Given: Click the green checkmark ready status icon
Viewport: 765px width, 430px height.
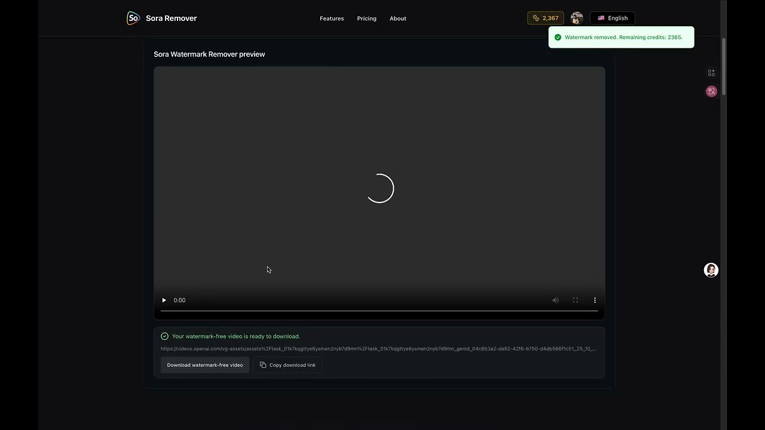Looking at the screenshot, I should (x=164, y=336).
